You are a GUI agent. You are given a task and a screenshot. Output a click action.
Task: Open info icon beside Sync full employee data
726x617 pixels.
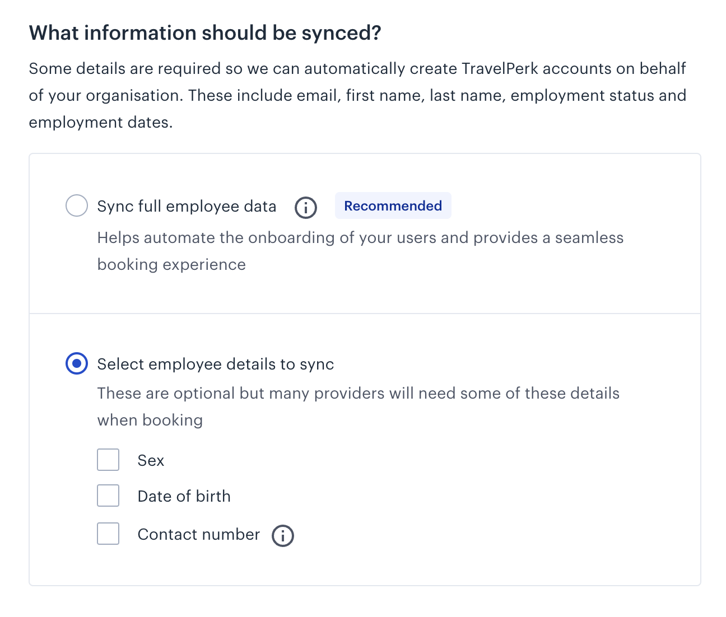tap(306, 207)
